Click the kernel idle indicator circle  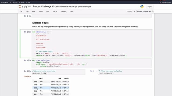click(x=153, y=11)
